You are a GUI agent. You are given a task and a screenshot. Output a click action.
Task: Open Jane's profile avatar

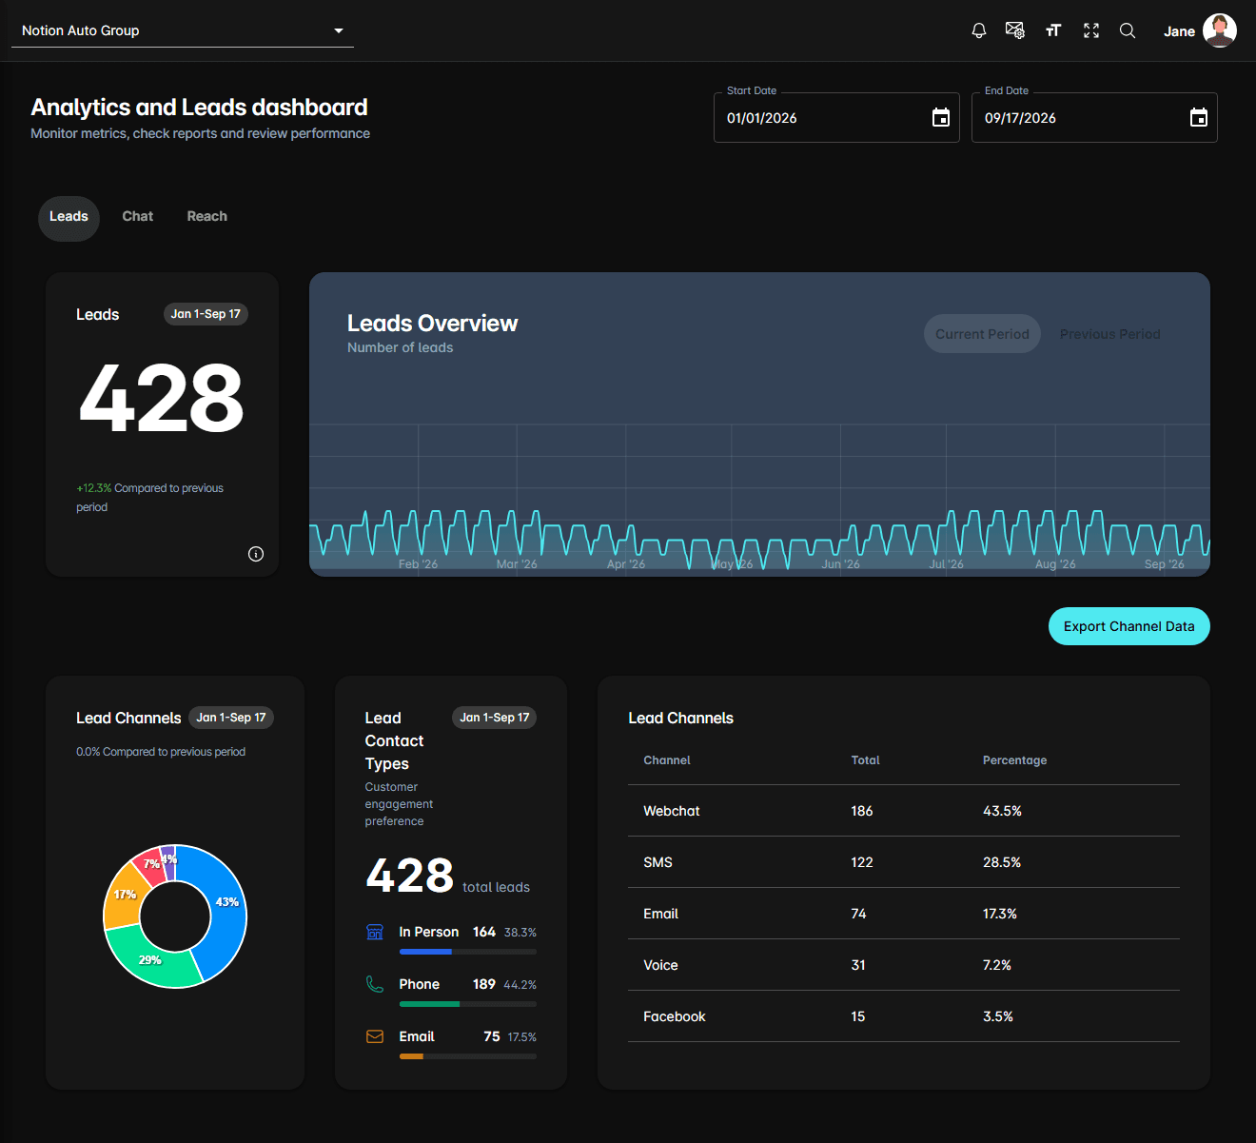click(1220, 30)
